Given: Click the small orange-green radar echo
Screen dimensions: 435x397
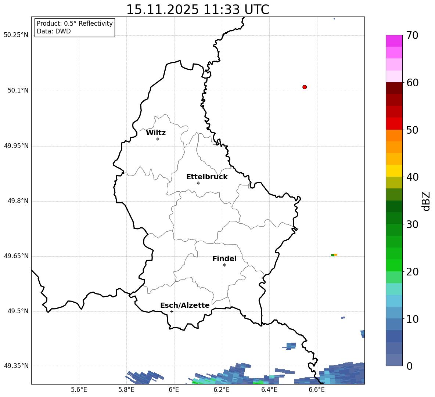Looking at the screenshot, I should point(334,255).
